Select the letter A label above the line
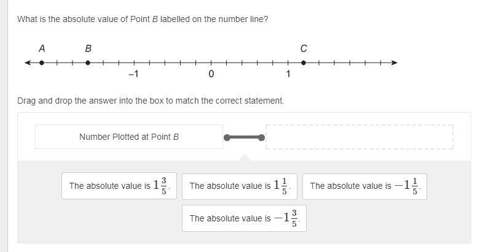Screen dimensions: 483x252 click(x=42, y=48)
